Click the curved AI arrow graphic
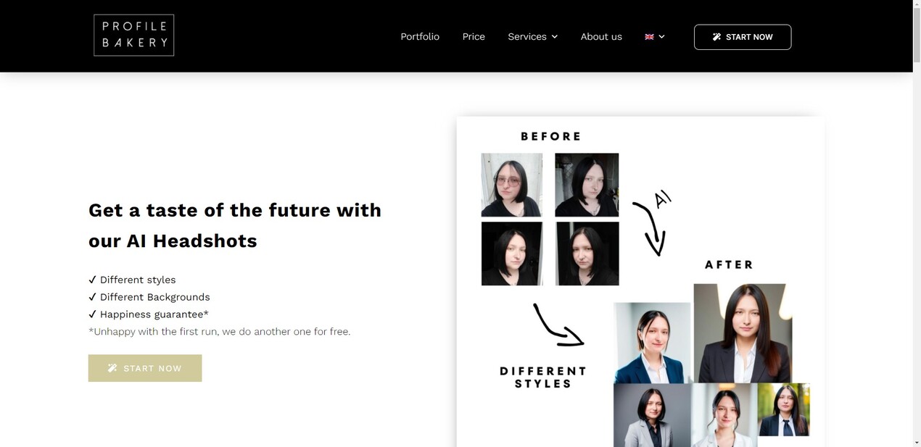 (x=651, y=223)
